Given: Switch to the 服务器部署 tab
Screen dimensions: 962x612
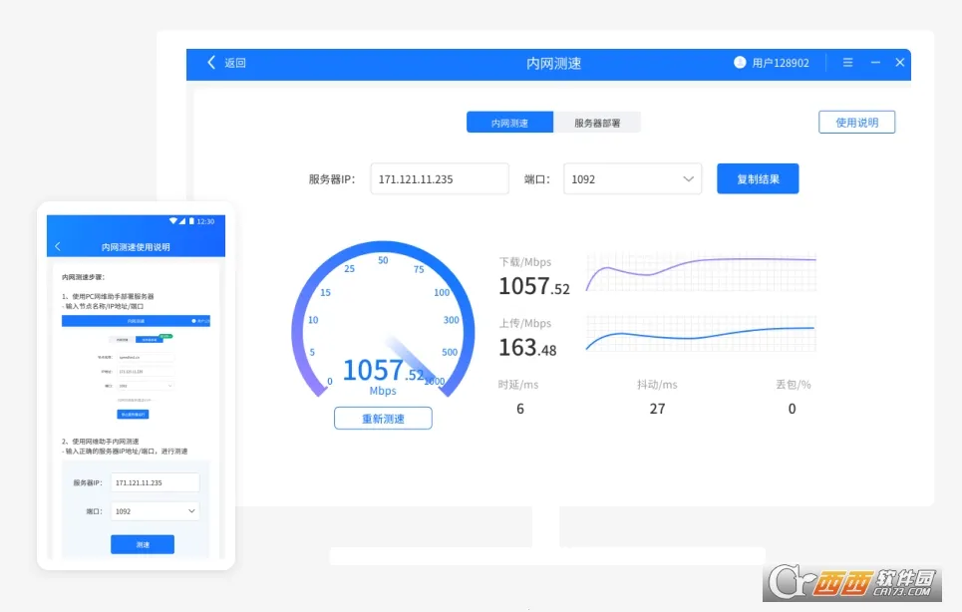Looking at the screenshot, I should point(597,122).
